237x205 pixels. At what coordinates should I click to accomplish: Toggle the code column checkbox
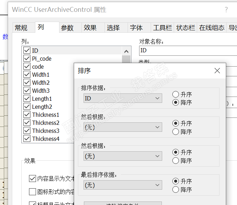27,66
